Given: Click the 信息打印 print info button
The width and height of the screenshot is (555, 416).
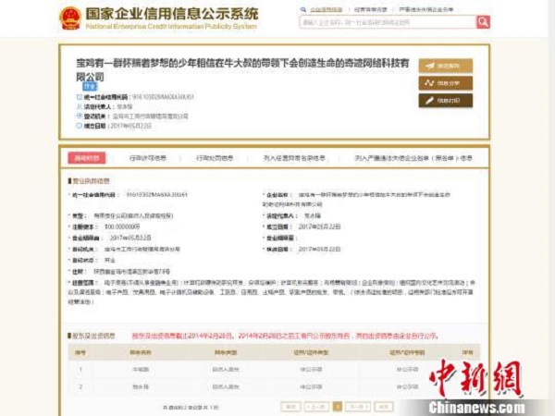Looking at the screenshot, I should pyautogui.click(x=445, y=101).
